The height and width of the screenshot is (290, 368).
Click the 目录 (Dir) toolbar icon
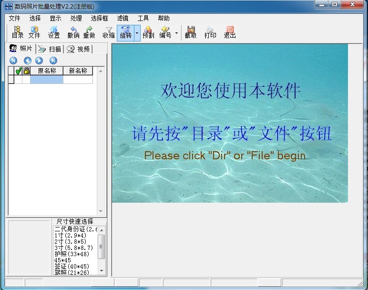tap(17, 32)
